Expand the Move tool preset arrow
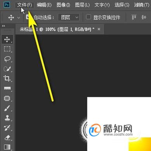Image resolution: width=151 pixels, height=151 pixels. point(19,17)
